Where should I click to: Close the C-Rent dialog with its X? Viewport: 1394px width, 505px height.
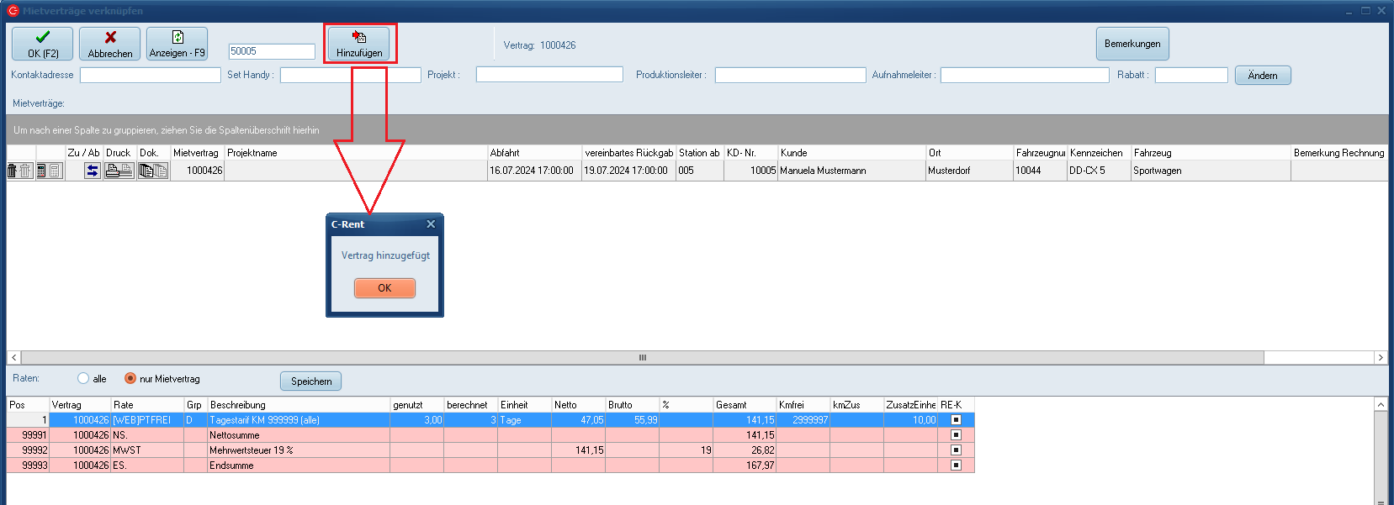tap(431, 224)
